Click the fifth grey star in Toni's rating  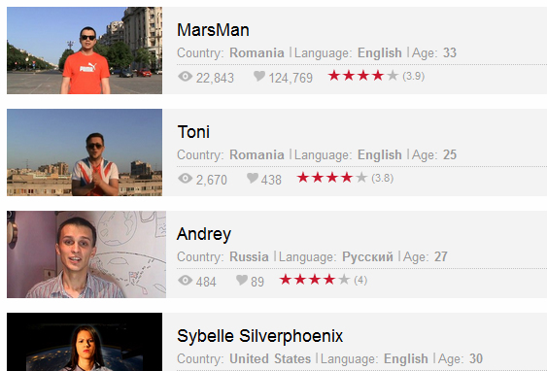361,178
